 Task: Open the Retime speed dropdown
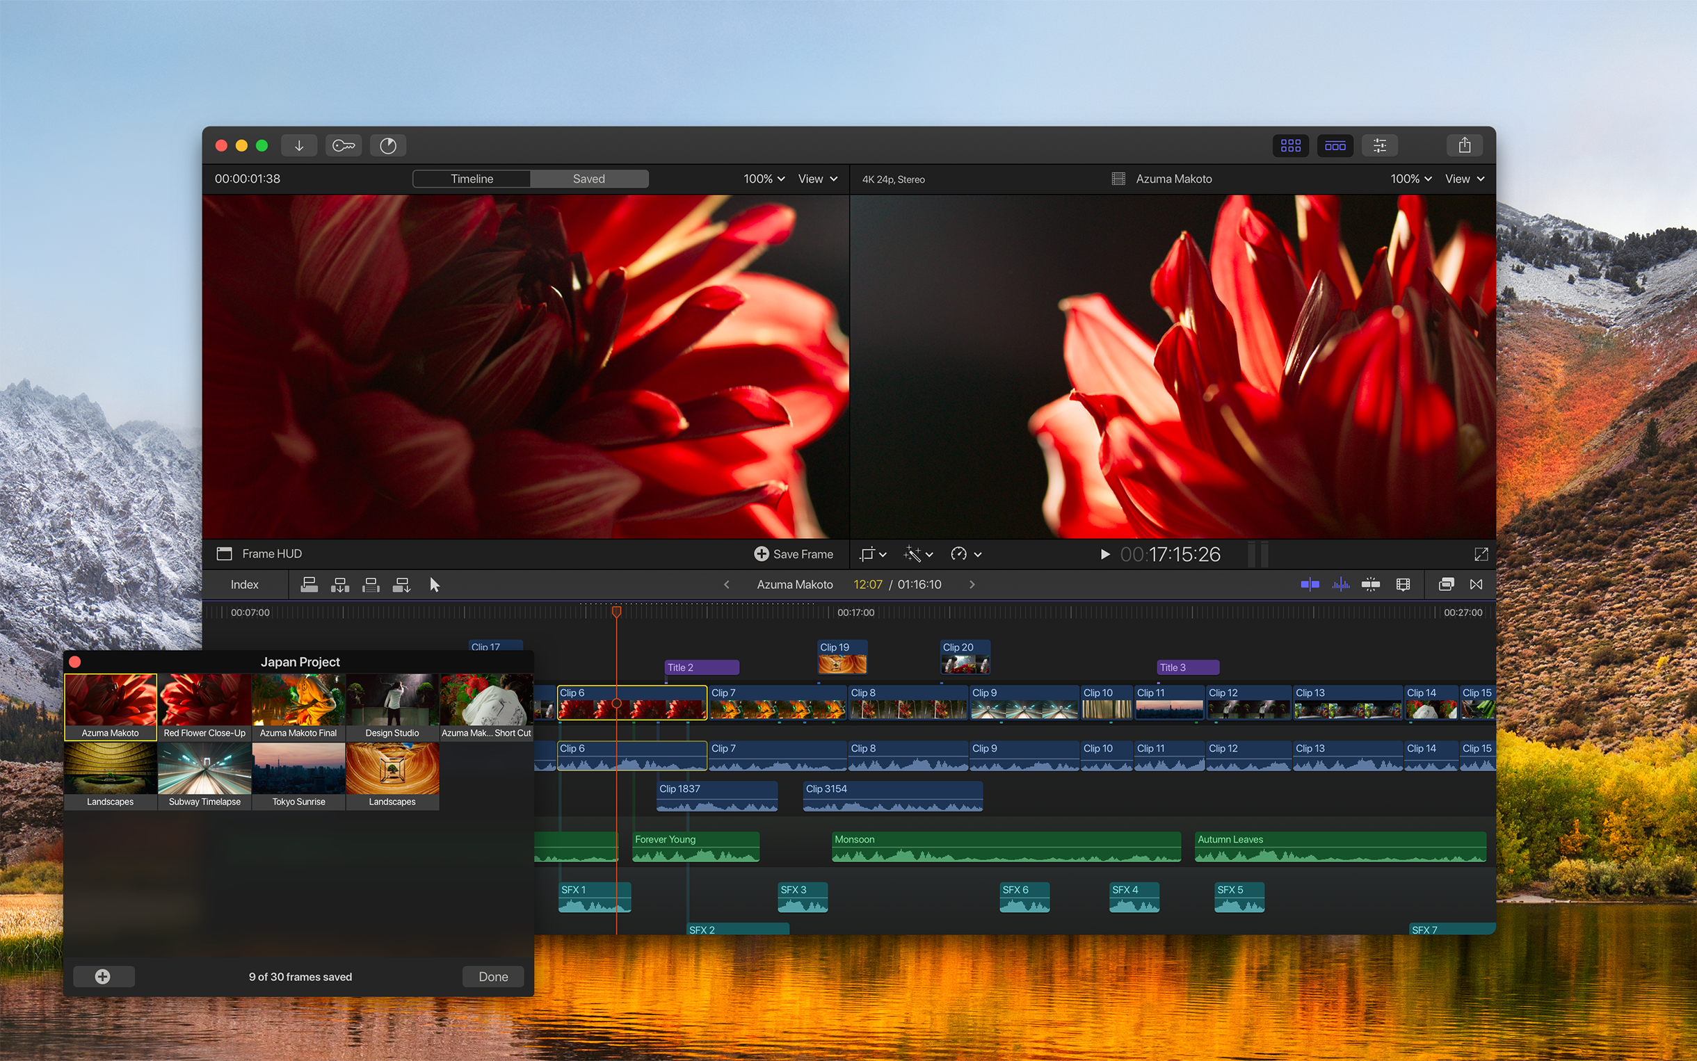(x=965, y=554)
